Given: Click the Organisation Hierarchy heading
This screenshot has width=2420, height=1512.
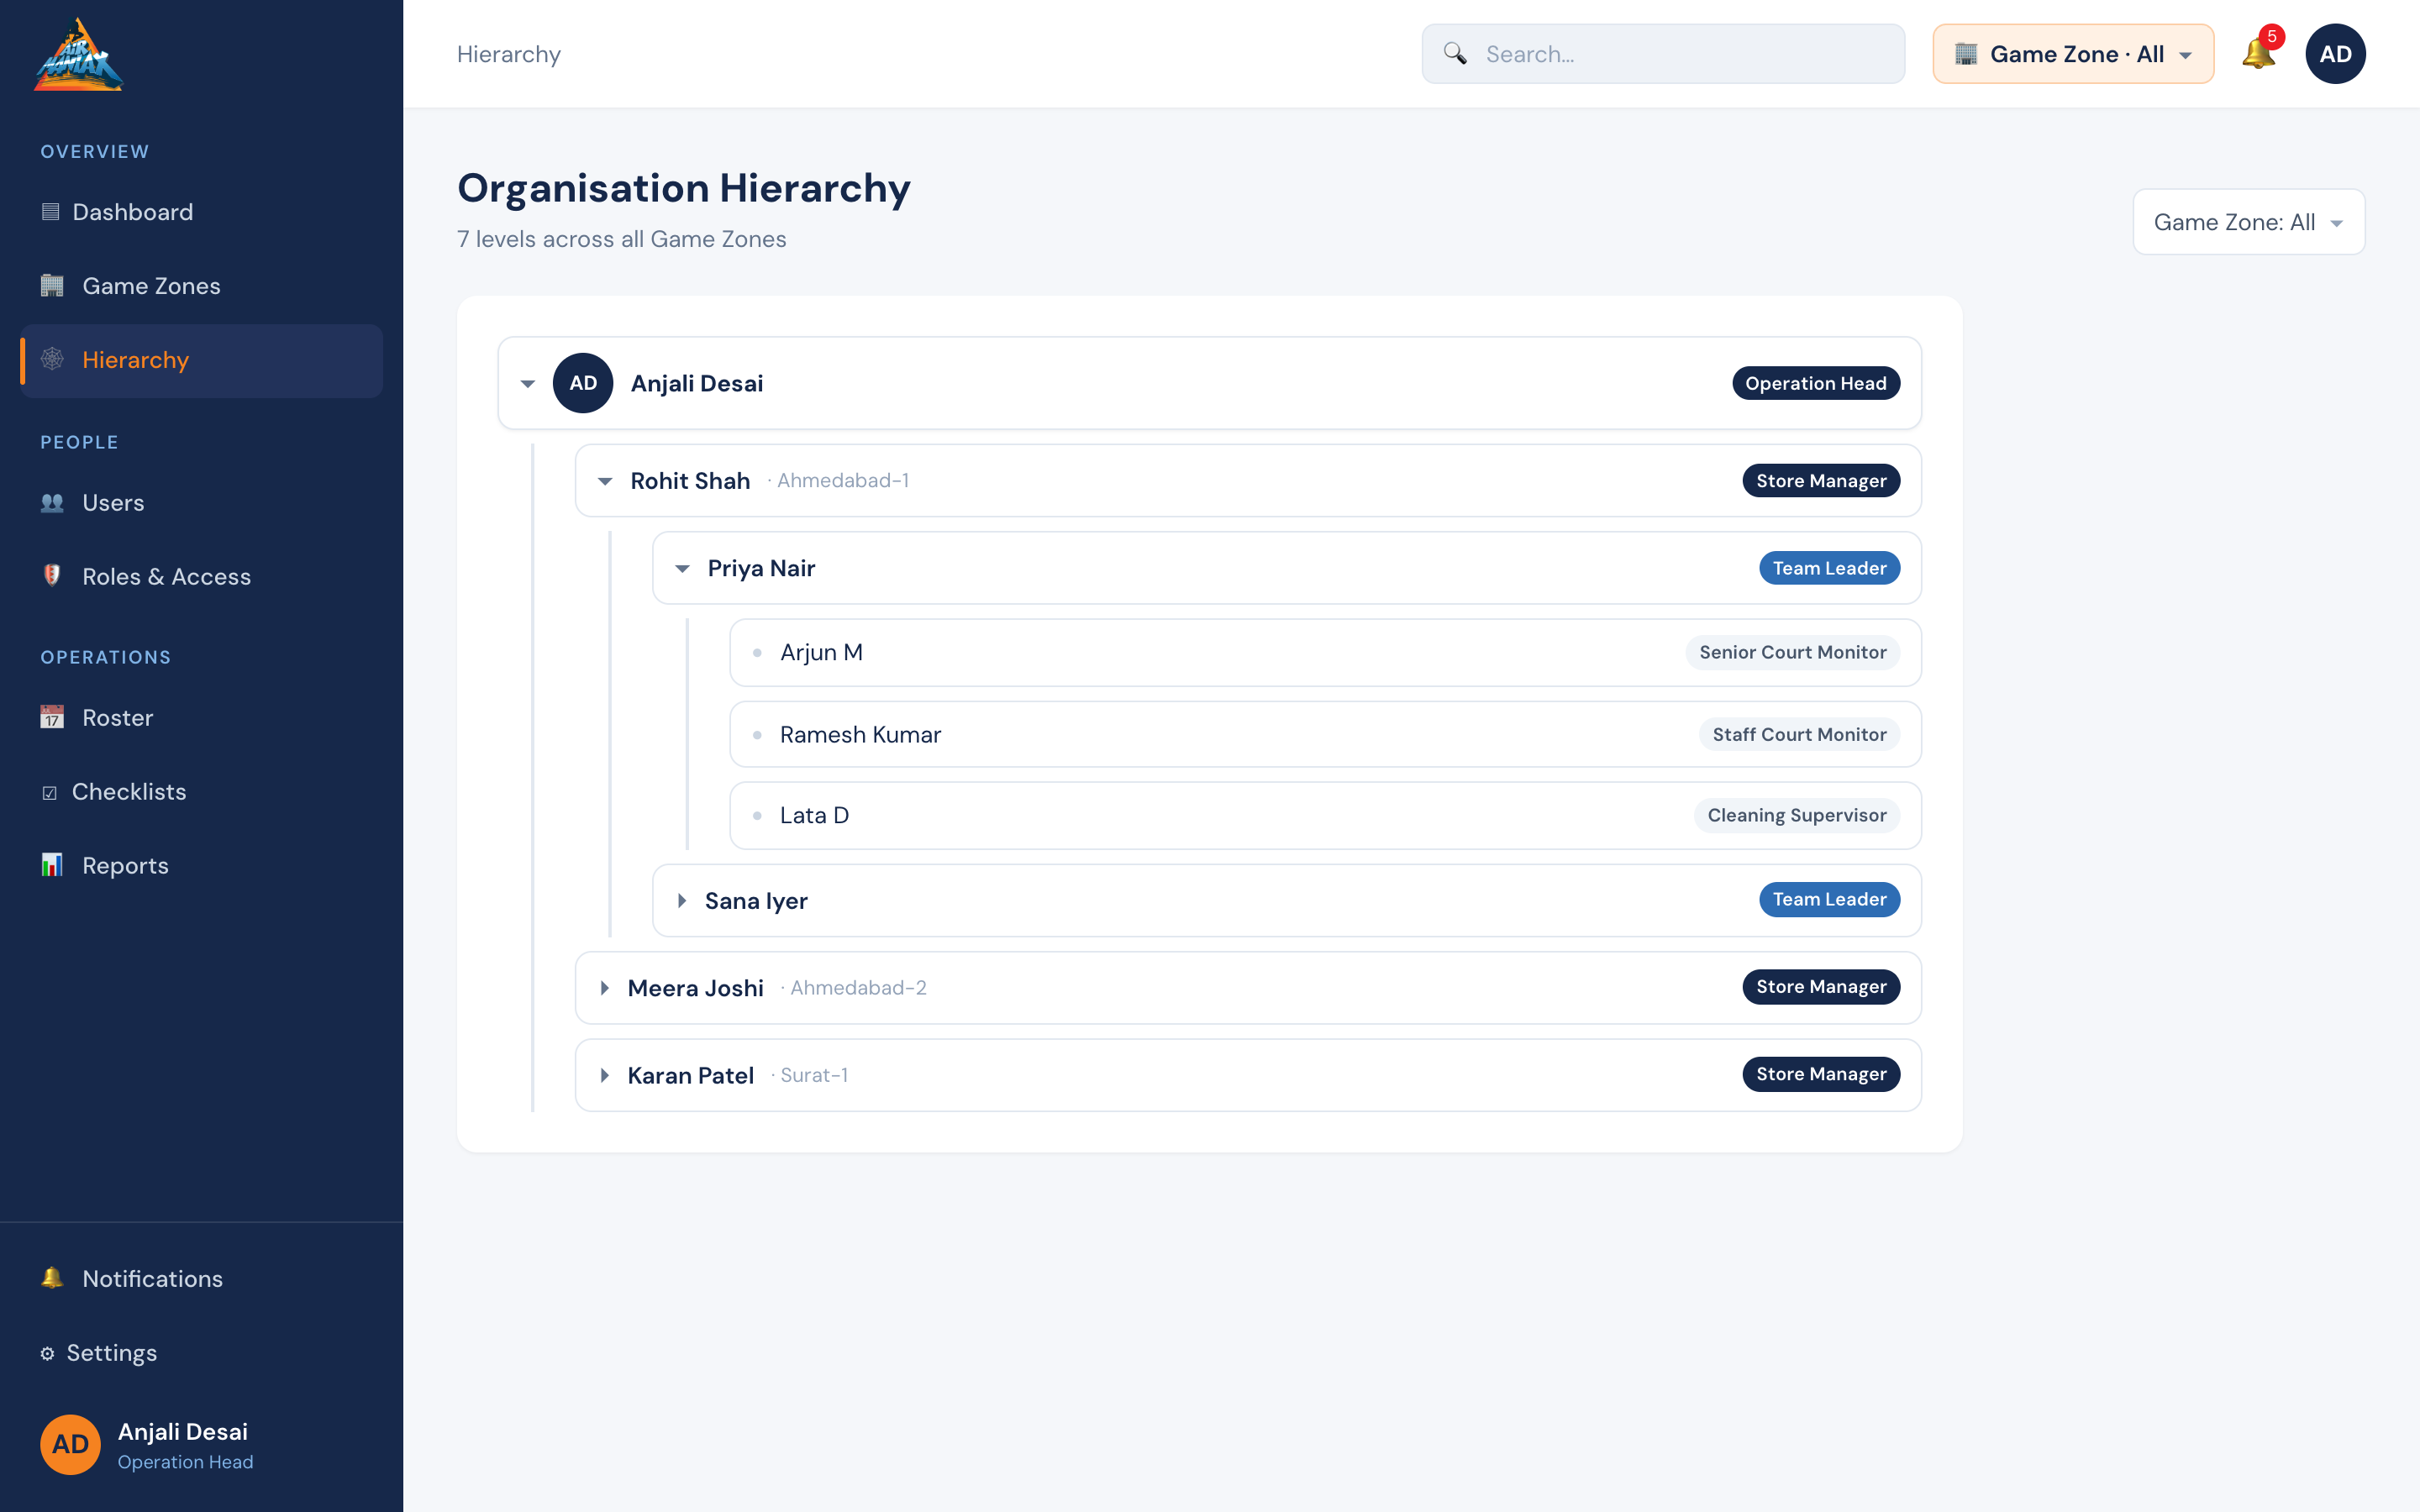Looking at the screenshot, I should click(684, 188).
